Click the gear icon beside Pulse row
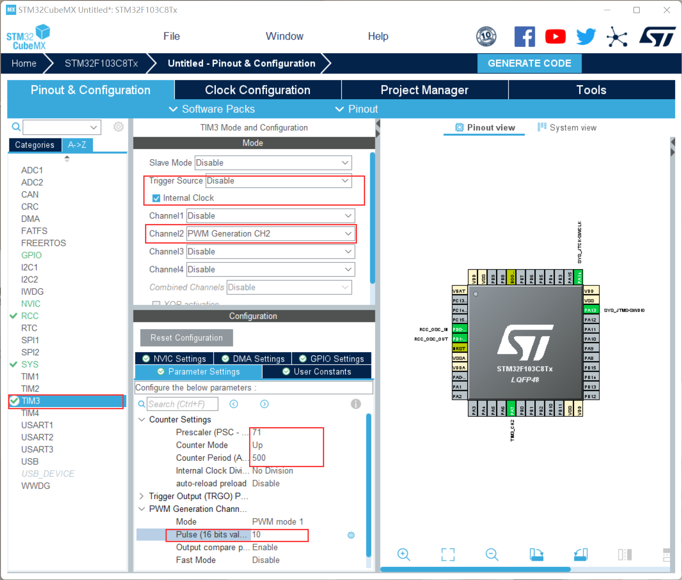 351,535
